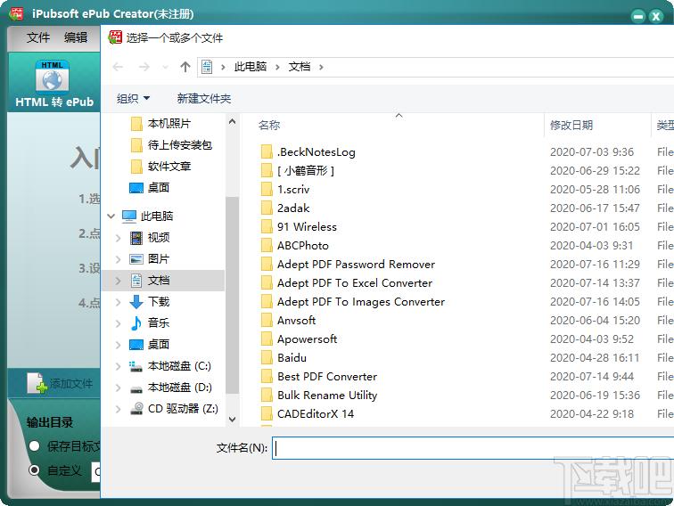Select 'Best PDF Converter' folder name

point(327,377)
